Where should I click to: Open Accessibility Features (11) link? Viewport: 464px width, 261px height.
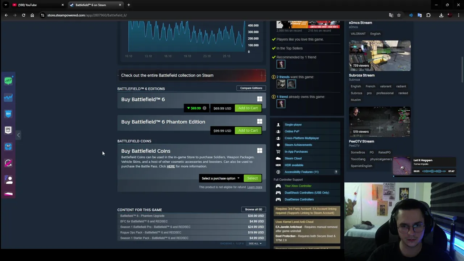point(302,172)
